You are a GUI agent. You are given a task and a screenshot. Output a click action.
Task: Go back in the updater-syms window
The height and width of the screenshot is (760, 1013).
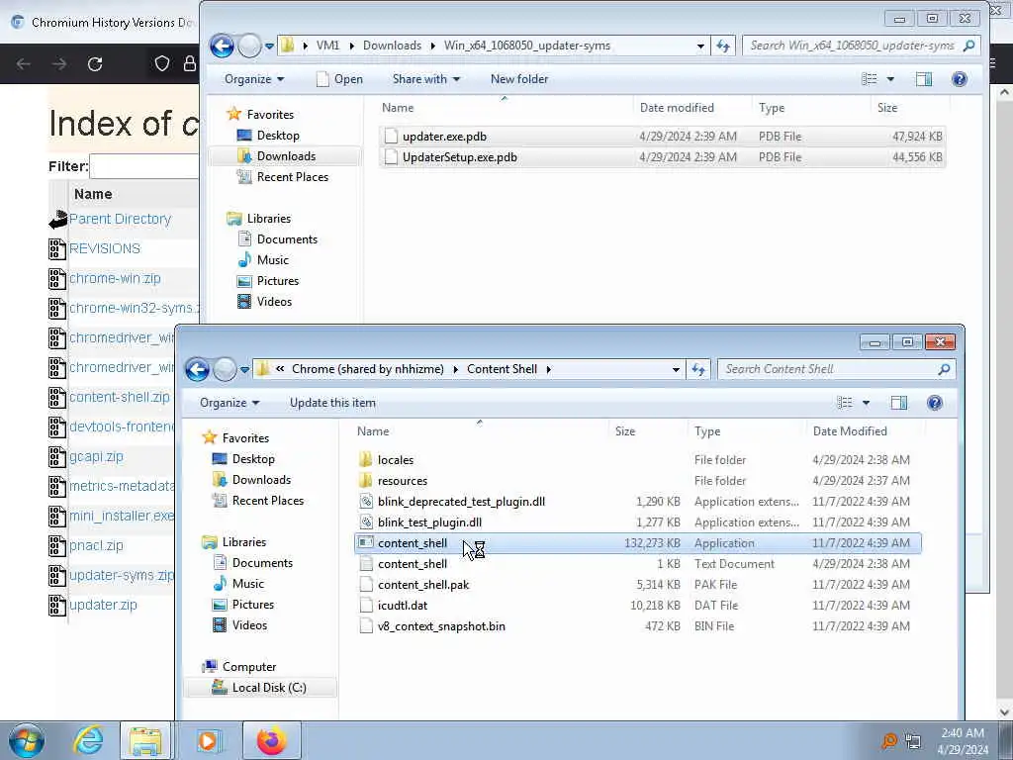(x=222, y=46)
